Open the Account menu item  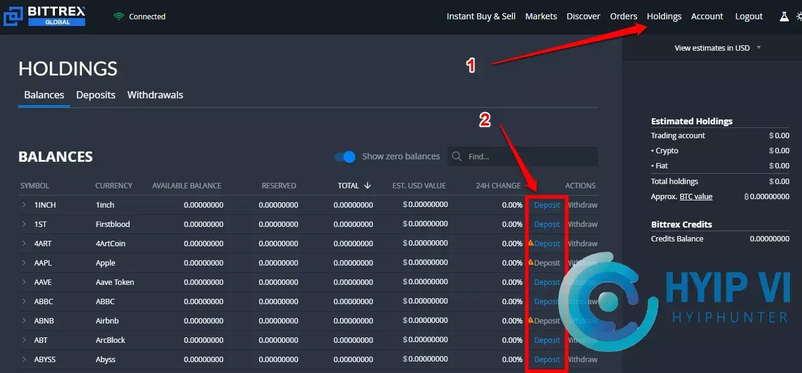pyautogui.click(x=707, y=16)
